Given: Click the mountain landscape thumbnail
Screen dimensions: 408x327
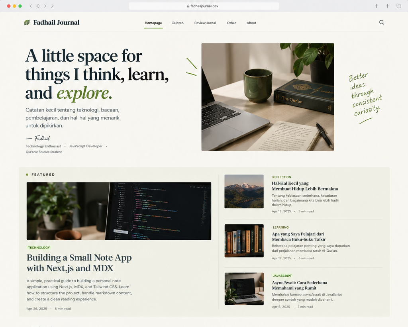Looking at the screenshot, I should [x=244, y=192].
